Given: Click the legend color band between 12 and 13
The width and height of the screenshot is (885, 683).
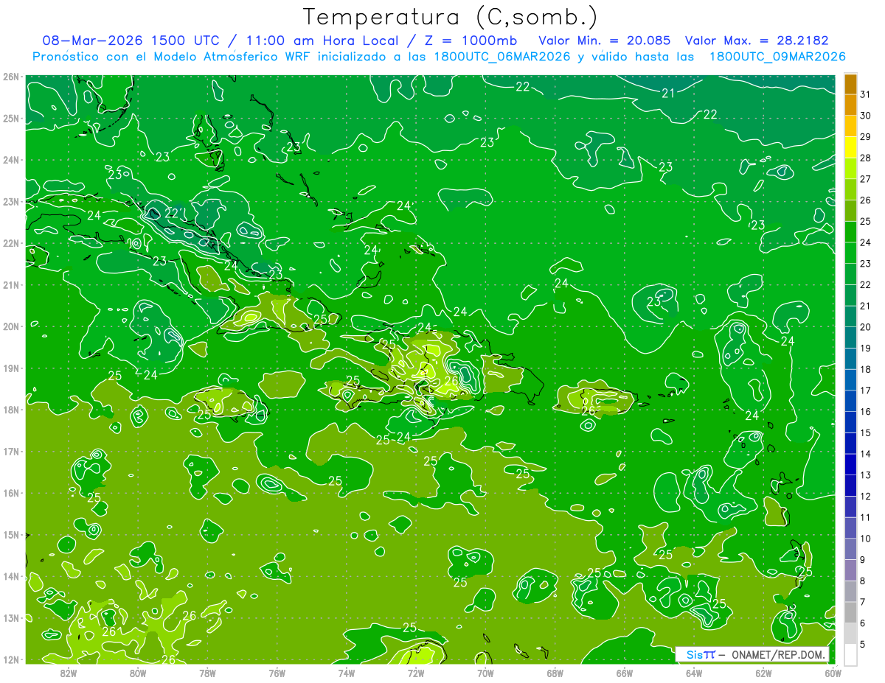Looking at the screenshot, I should pos(850,485).
